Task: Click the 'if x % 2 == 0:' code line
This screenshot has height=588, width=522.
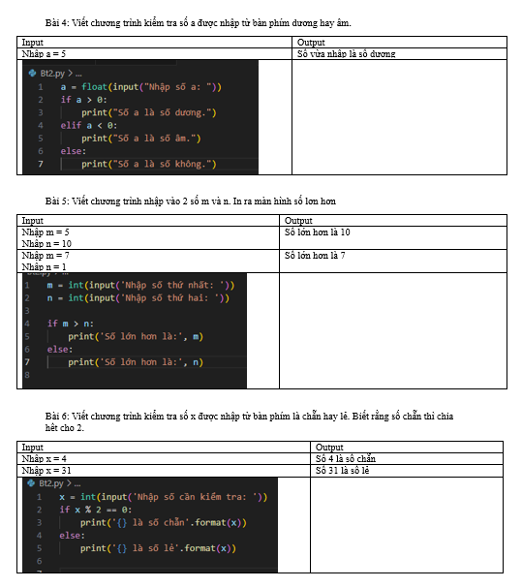Action: point(96,510)
